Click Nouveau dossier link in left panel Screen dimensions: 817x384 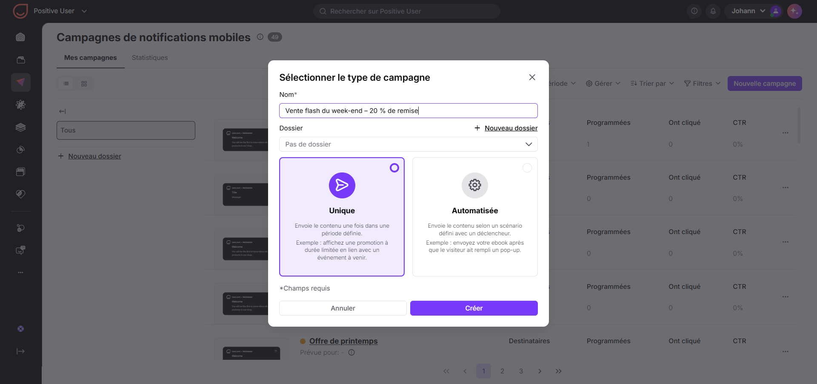(x=94, y=156)
